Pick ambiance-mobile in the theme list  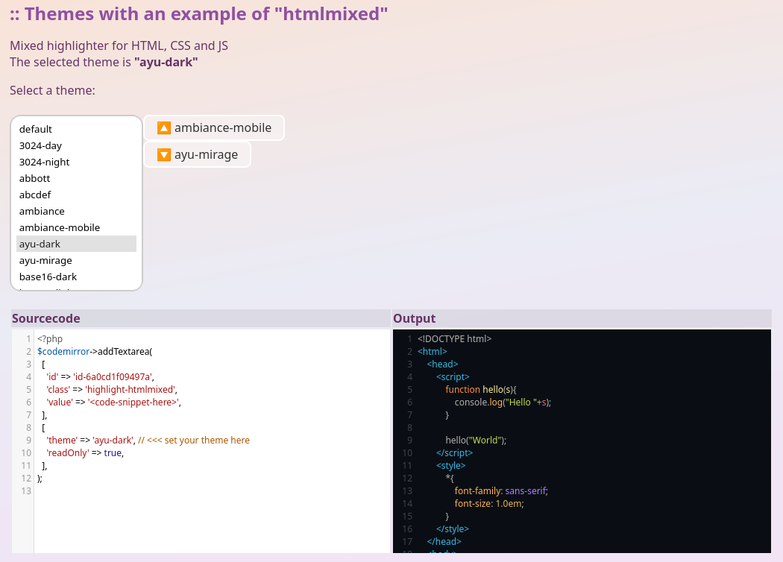coord(76,227)
